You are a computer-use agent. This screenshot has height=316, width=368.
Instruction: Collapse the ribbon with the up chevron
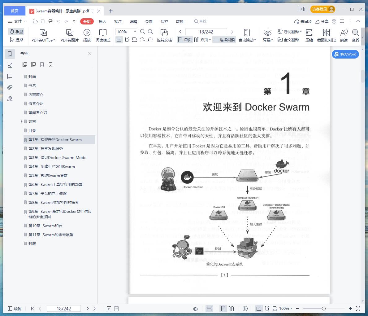(358, 21)
